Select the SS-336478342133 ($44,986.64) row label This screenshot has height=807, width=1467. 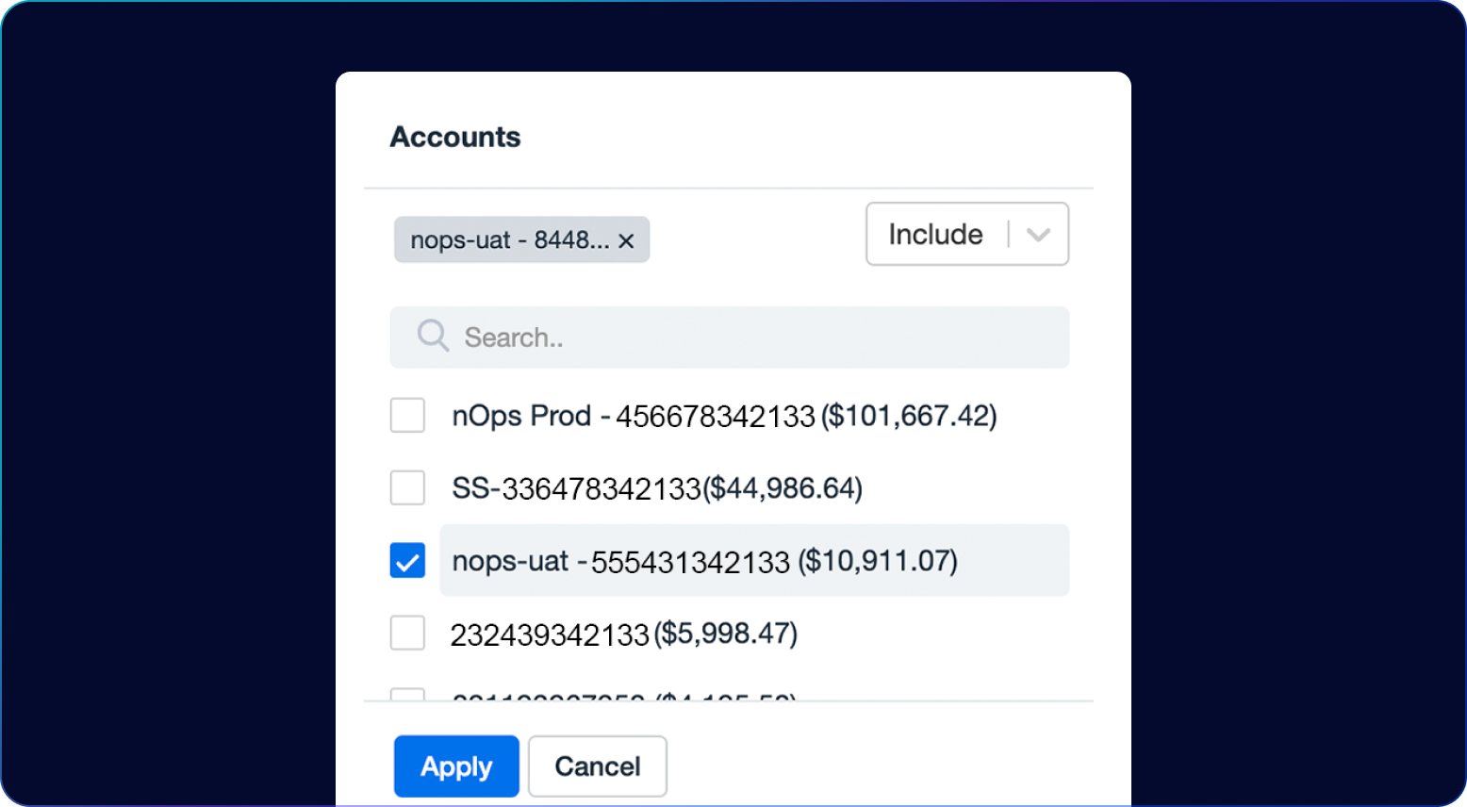[657, 488]
